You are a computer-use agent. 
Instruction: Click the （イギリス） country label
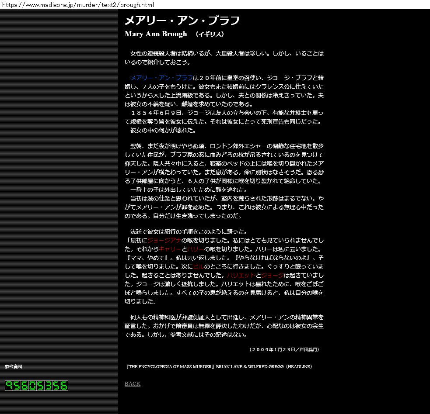coord(210,34)
